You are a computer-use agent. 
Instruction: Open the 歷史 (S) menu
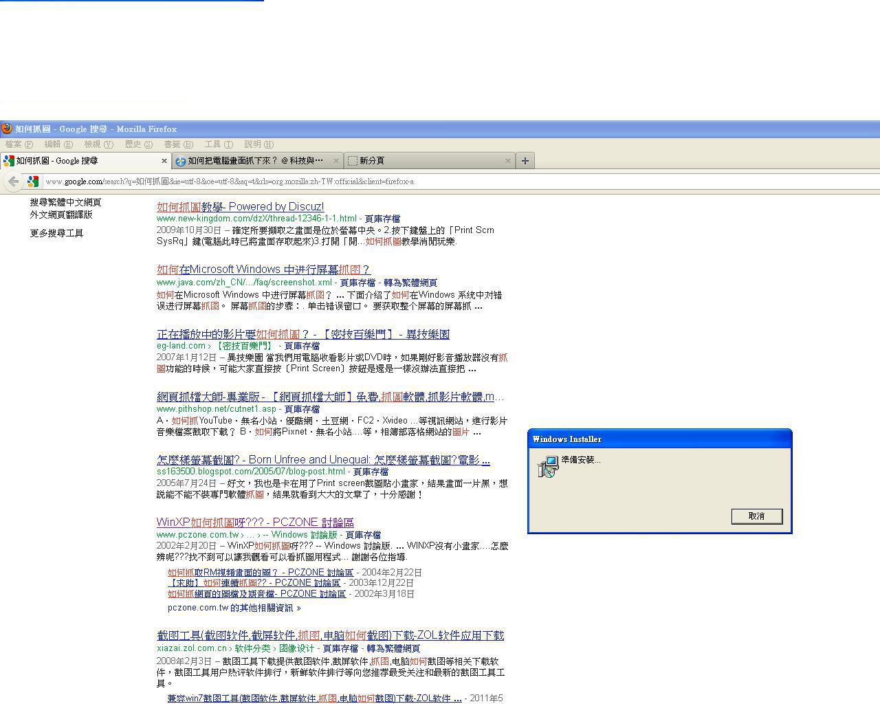pos(139,144)
